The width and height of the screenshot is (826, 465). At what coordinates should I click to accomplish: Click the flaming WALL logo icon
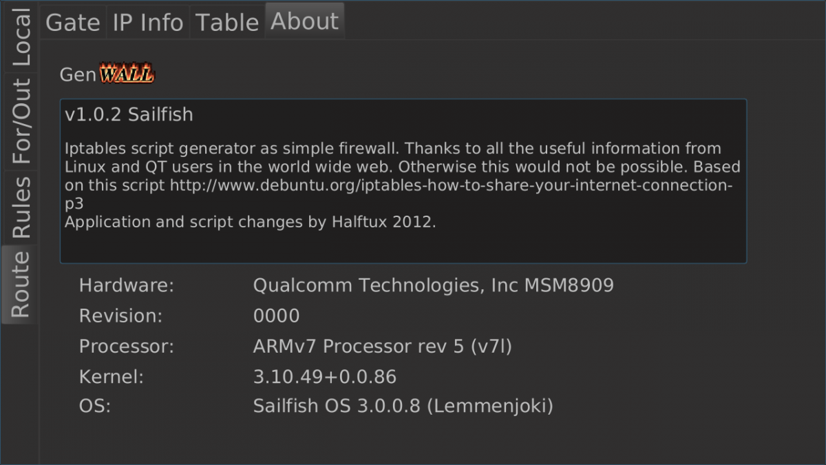(x=127, y=74)
